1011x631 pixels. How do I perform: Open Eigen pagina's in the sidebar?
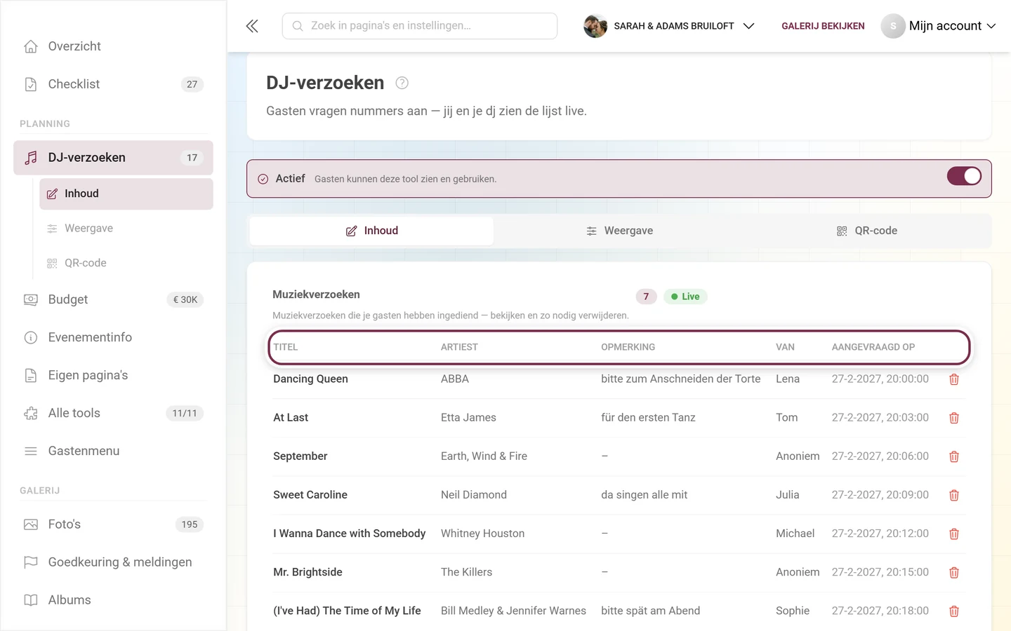113,375
